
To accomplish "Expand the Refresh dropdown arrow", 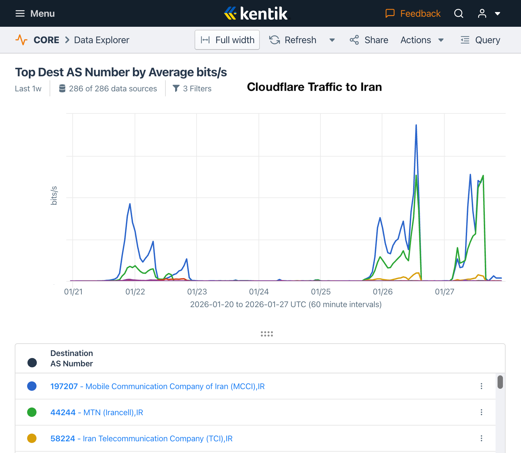I will click(332, 40).
